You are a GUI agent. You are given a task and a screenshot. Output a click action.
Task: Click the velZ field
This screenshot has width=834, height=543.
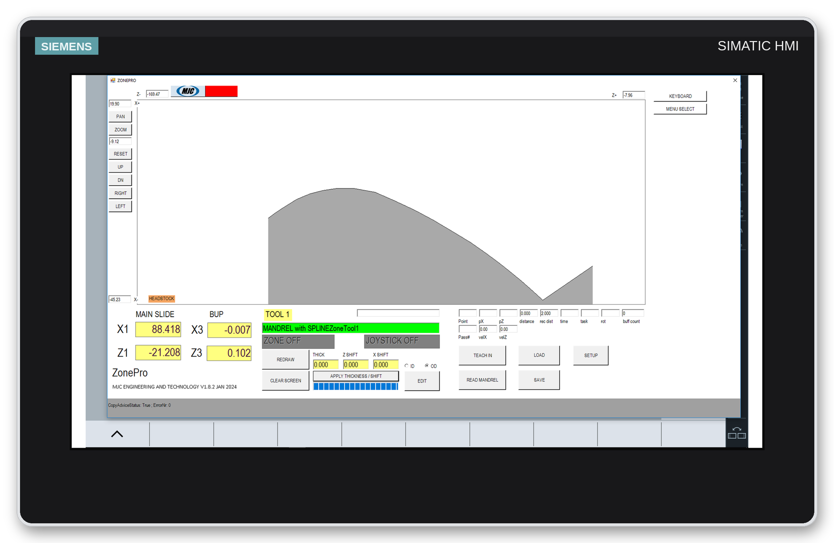pos(508,329)
